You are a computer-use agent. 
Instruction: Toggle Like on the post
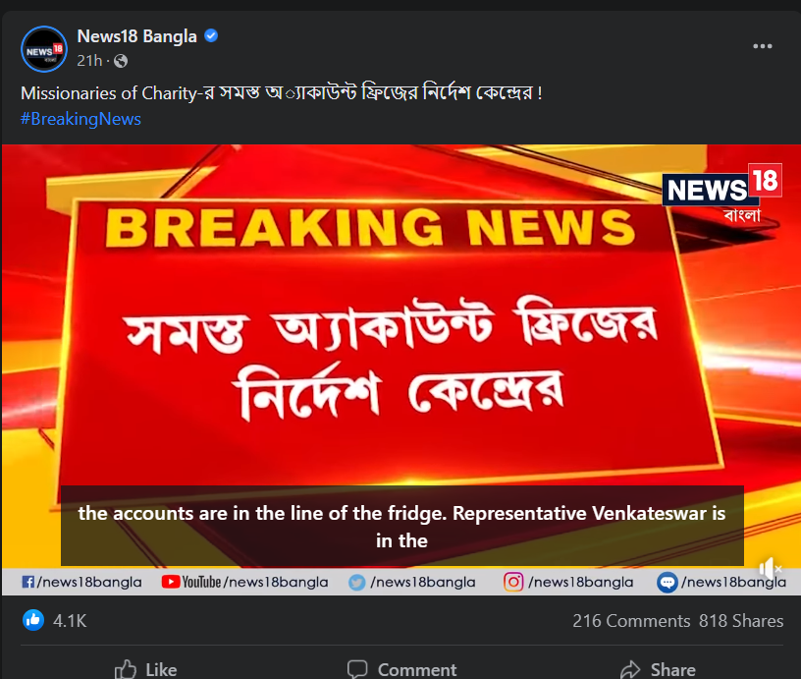[145, 669]
